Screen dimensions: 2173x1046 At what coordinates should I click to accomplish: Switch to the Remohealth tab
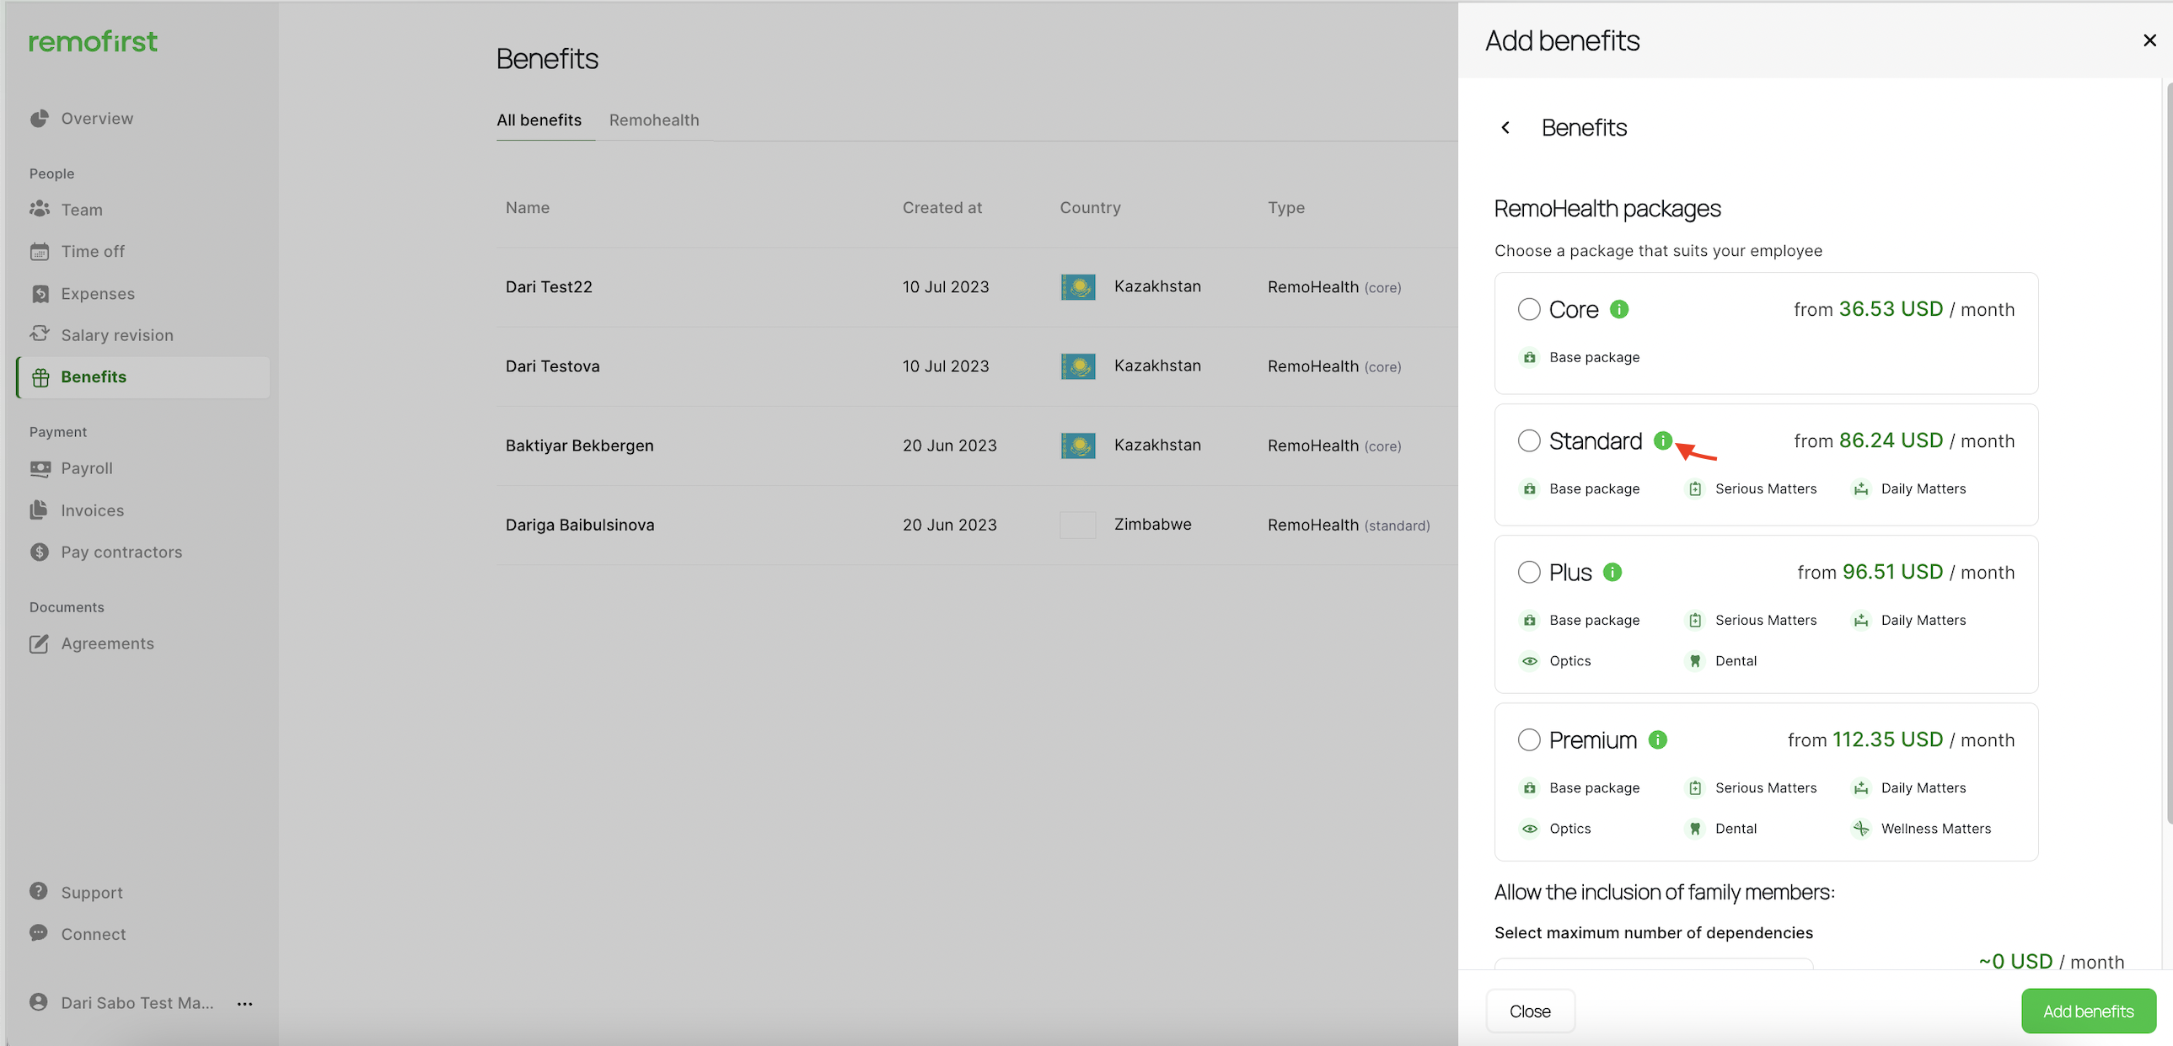tap(654, 120)
